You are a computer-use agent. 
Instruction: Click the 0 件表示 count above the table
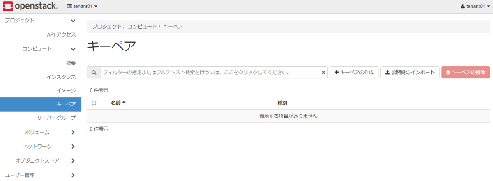99,90
